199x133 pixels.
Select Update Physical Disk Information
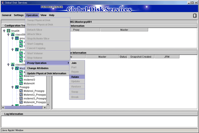tap(48, 73)
